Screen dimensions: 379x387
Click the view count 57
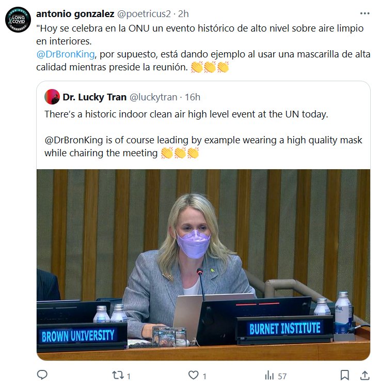(x=282, y=376)
